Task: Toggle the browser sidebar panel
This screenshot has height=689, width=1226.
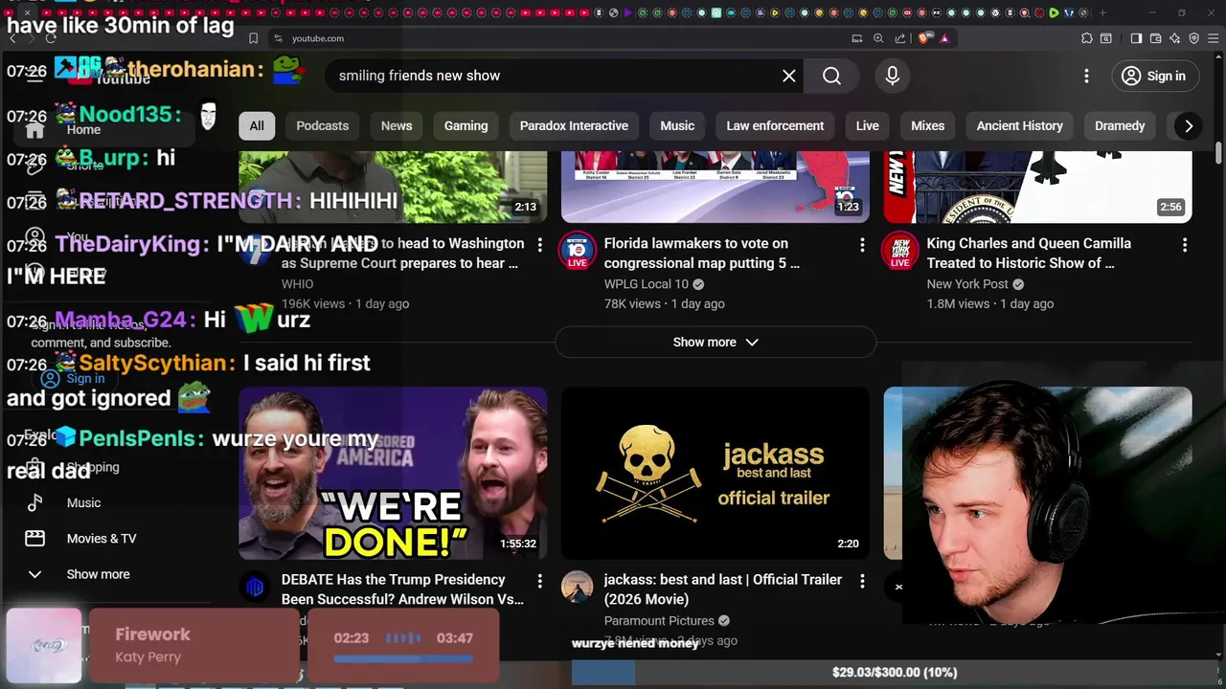Action: coord(1136,38)
